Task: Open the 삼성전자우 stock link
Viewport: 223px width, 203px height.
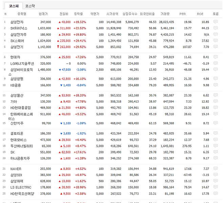Action: (x=18, y=35)
